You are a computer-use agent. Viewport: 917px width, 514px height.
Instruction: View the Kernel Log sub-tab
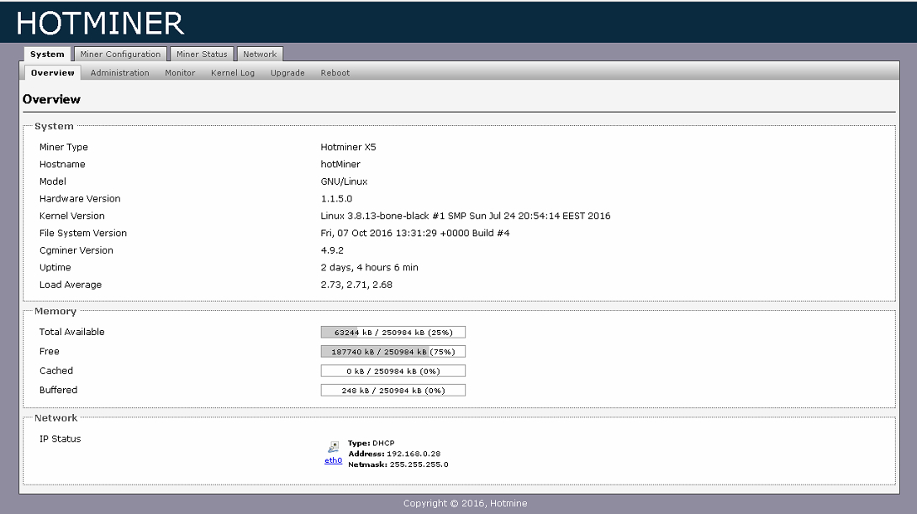(233, 73)
